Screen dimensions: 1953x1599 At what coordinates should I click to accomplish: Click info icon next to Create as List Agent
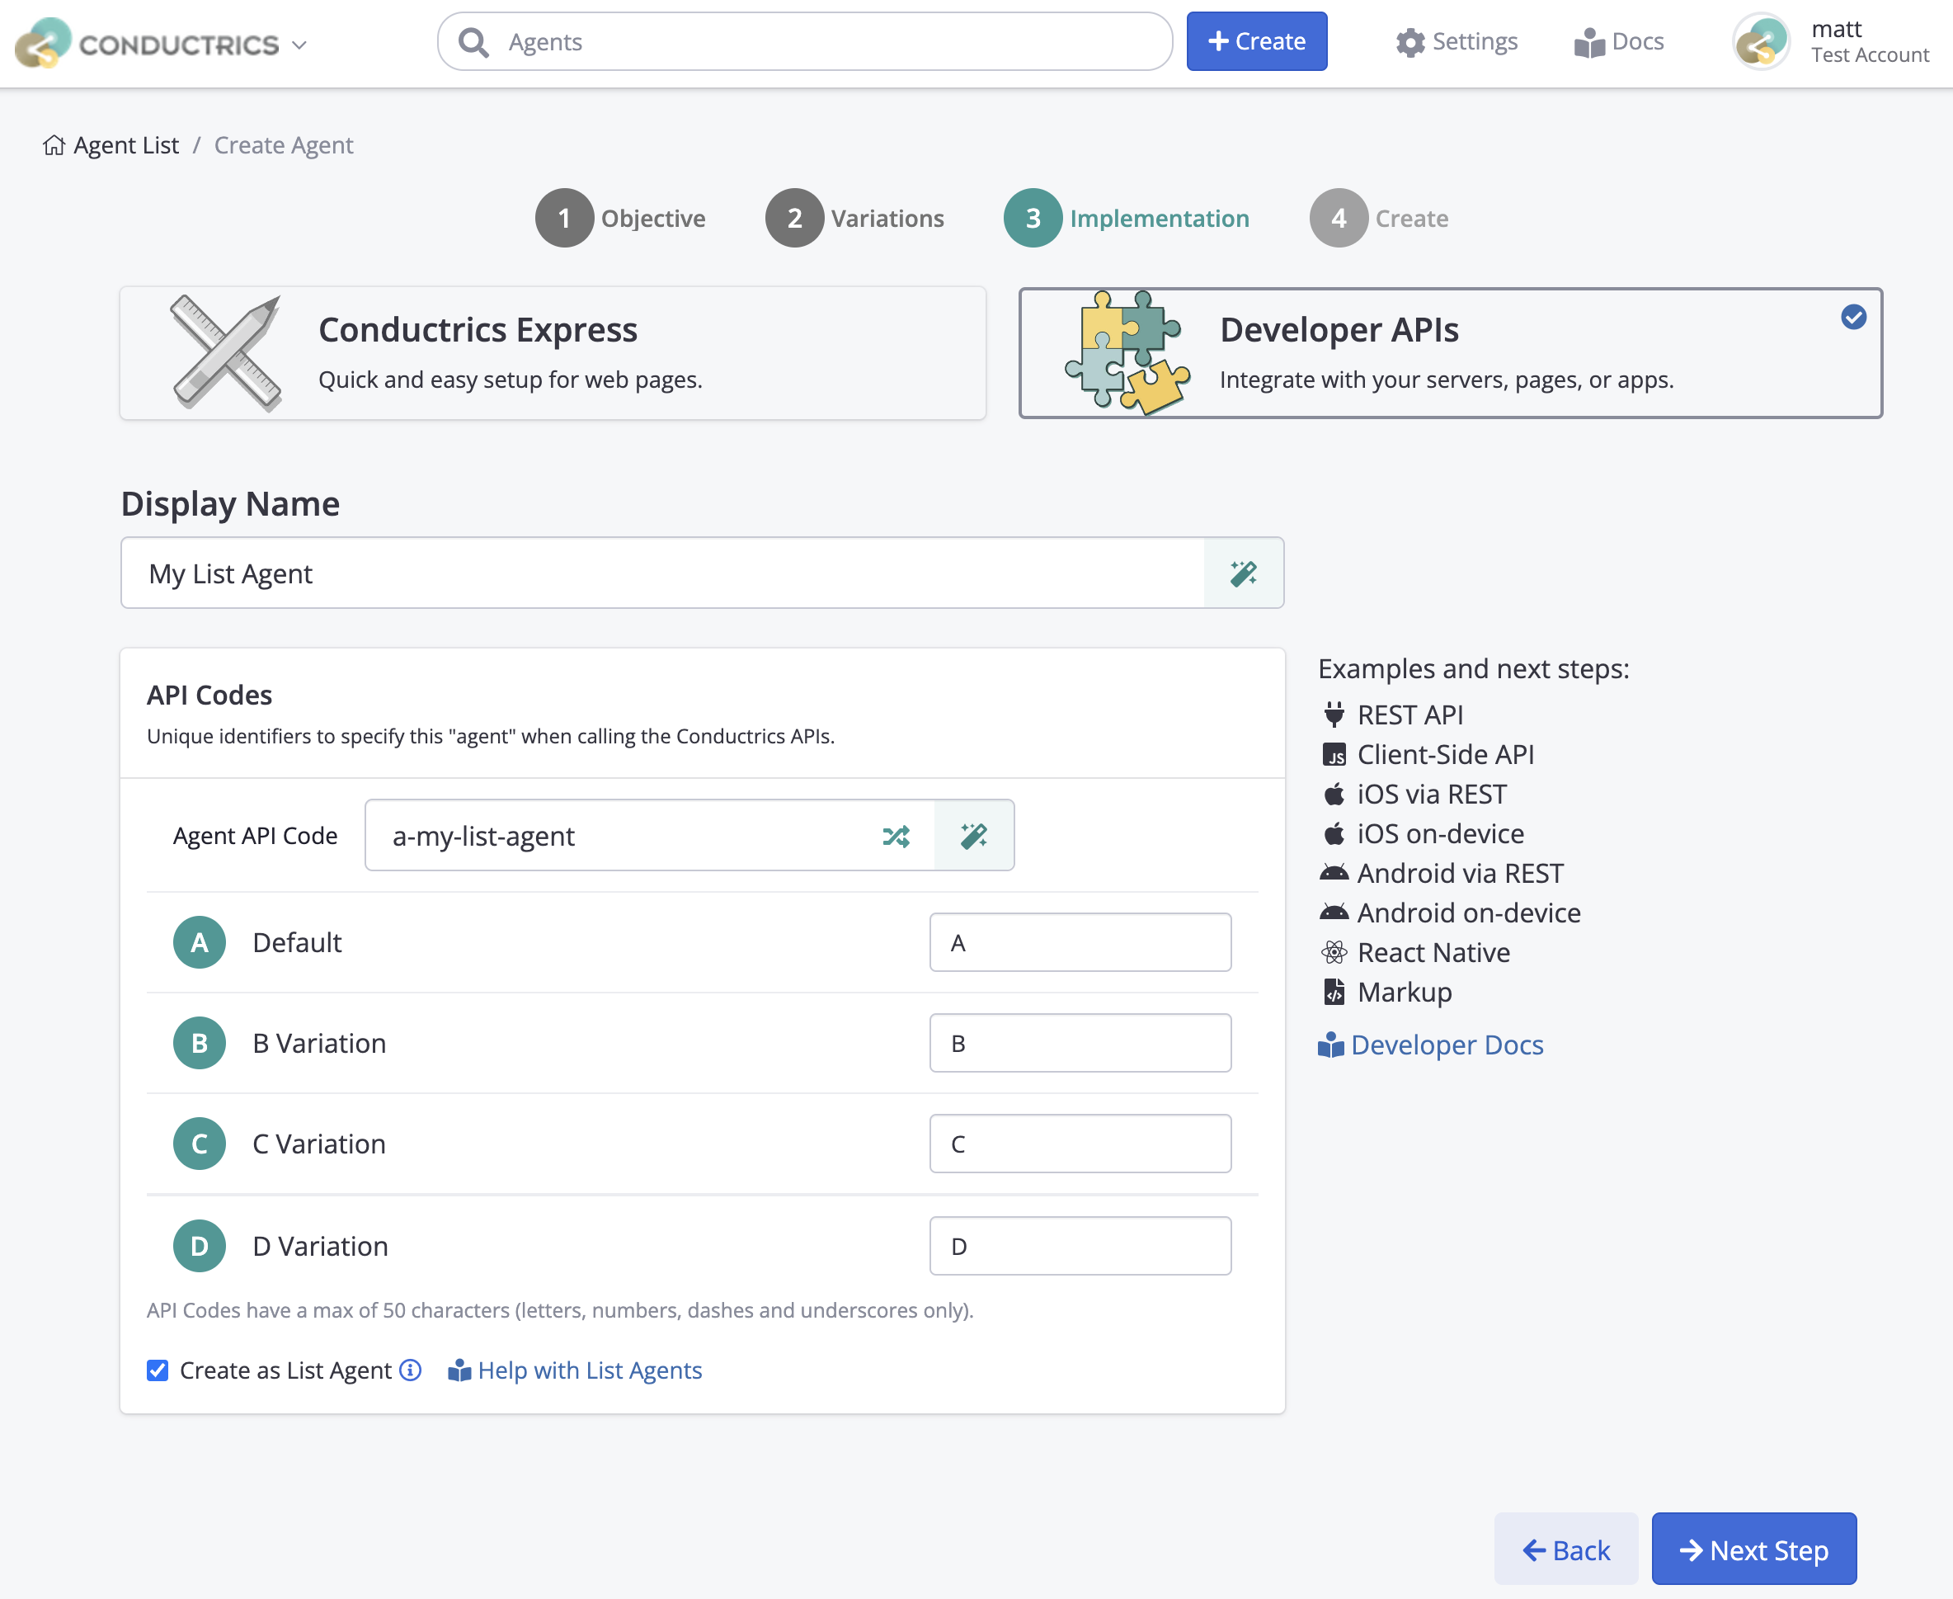[411, 1370]
